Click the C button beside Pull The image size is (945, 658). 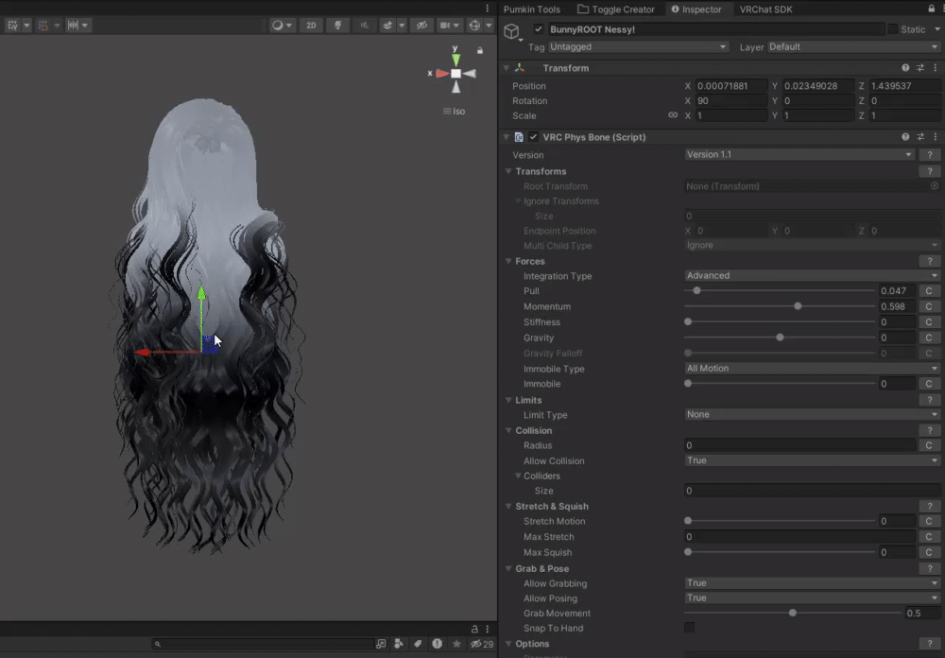929,291
